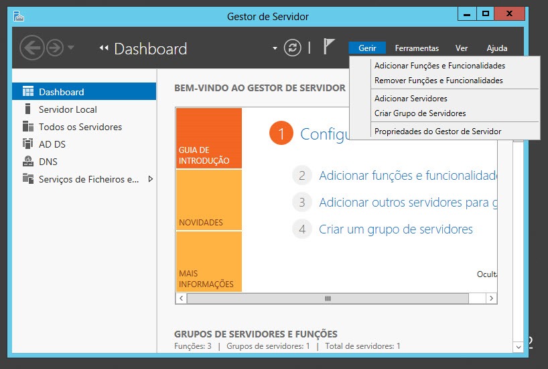Click the back navigation arrow icon
This screenshot has height=369, width=548.
pyautogui.click(x=31, y=48)
